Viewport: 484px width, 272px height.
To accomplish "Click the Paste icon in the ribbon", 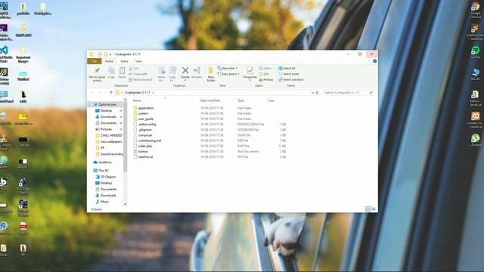I will (123, 70).
